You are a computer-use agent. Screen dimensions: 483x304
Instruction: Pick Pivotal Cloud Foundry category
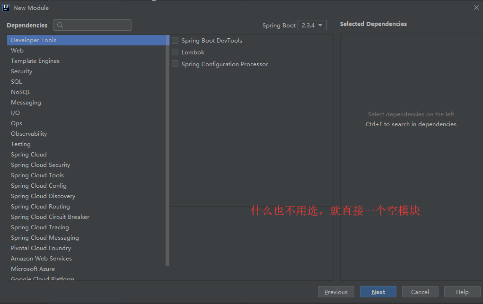point(86,248)
